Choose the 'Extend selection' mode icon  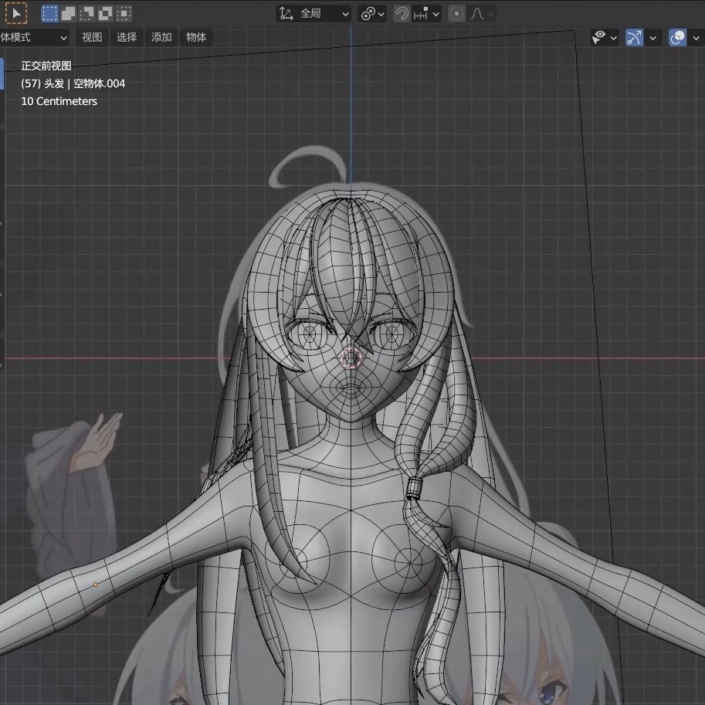pyautogui.click(x=69, y=13)
